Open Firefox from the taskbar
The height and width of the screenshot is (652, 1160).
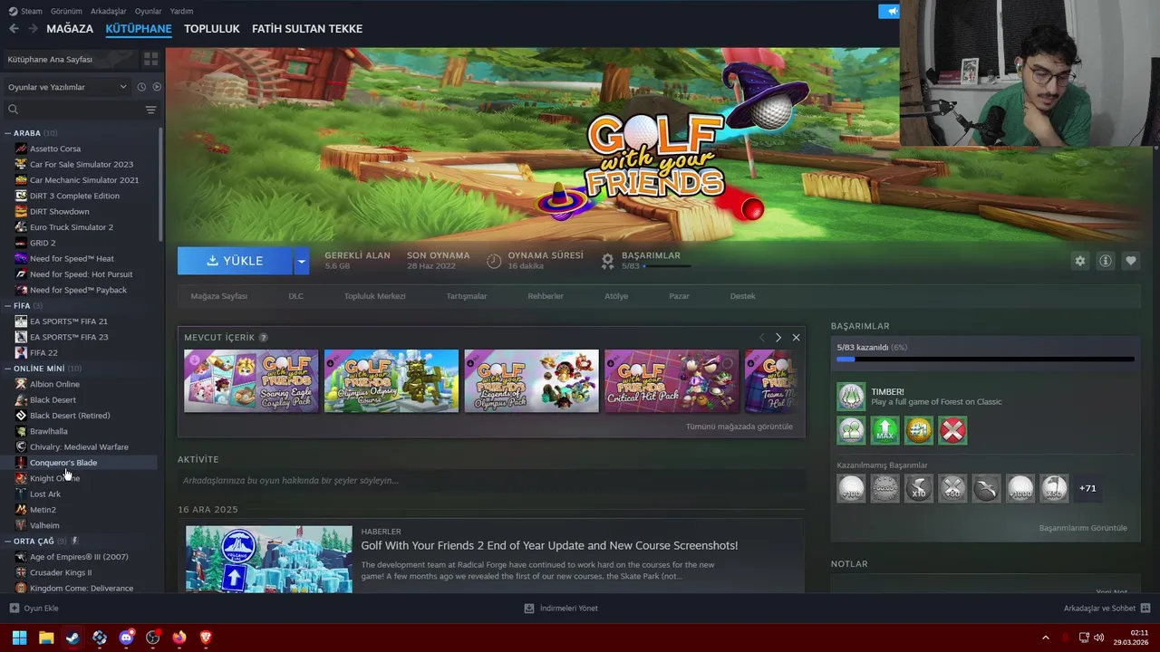click(179, 638)
